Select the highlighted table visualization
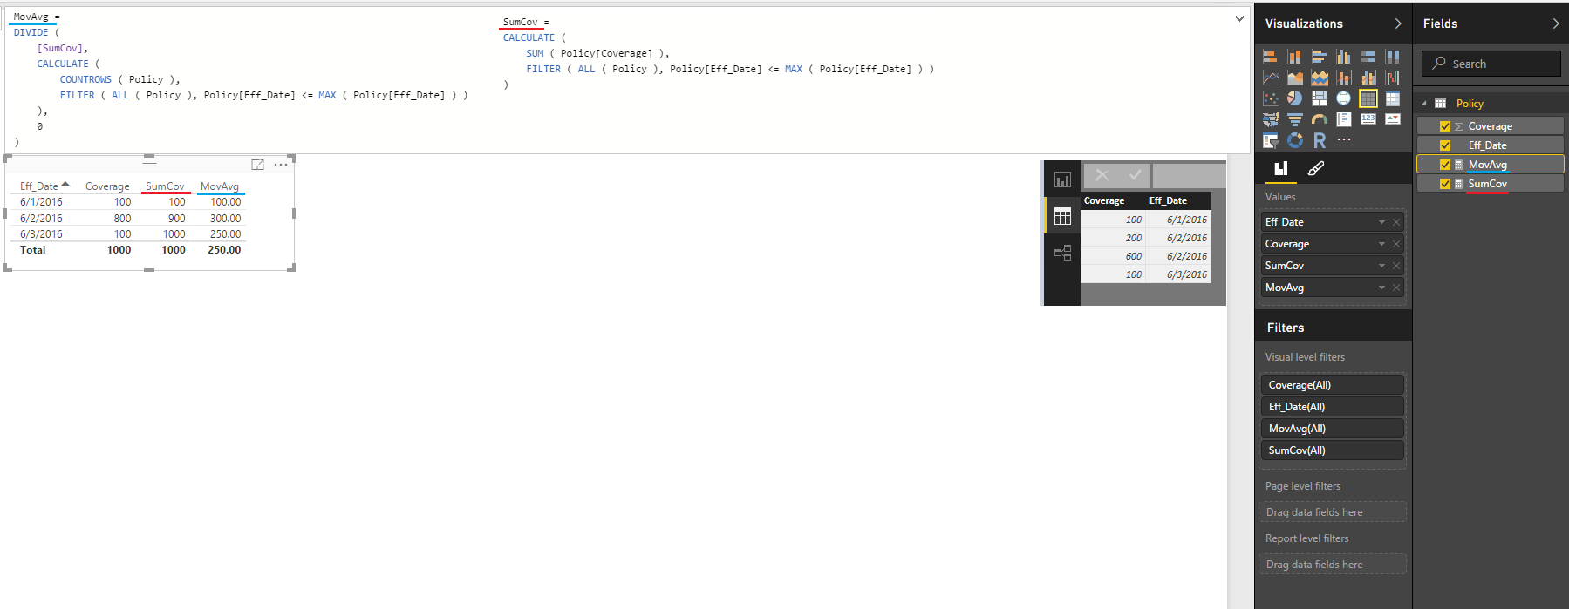Screen dimensions: 1569x609 pos(1368,98)
